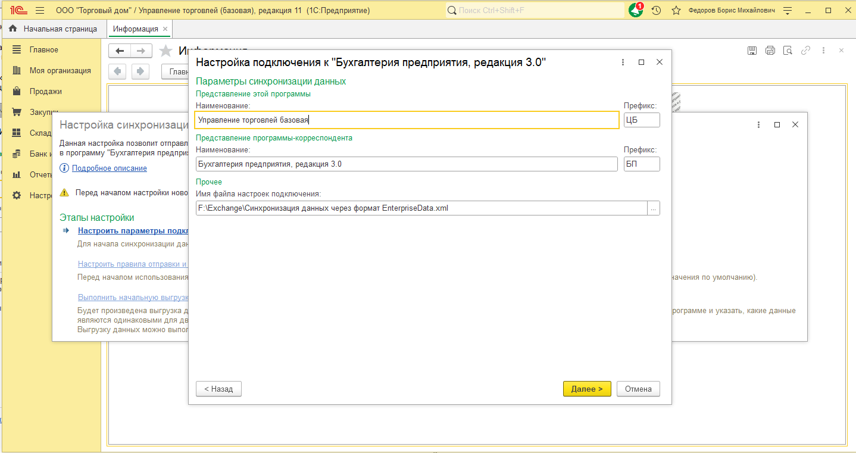Viewport: 856px width, 453px height.
Task: Save the page with the diskette icon
Action: click(x=752, y=51)
